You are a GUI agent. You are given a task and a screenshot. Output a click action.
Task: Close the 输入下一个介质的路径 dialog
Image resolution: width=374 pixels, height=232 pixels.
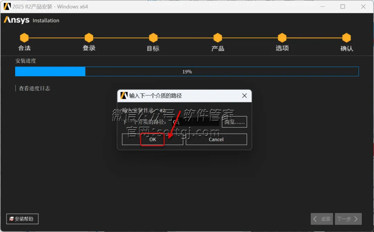tap(244, 96)
